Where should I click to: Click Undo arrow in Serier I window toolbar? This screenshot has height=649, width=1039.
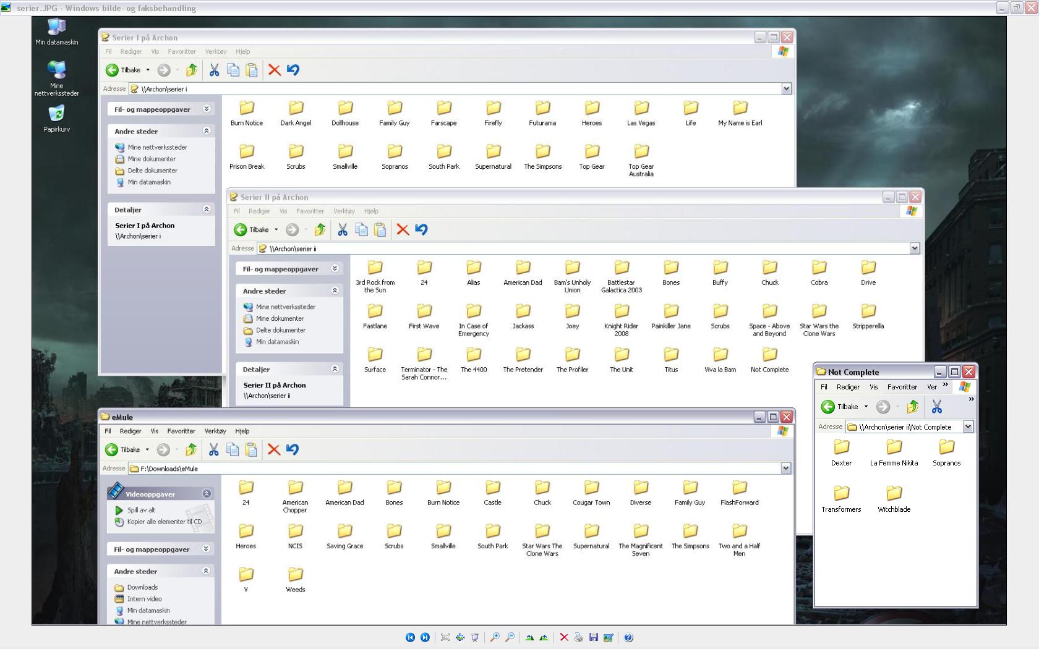pyautogui.click(x=293, y=70)
